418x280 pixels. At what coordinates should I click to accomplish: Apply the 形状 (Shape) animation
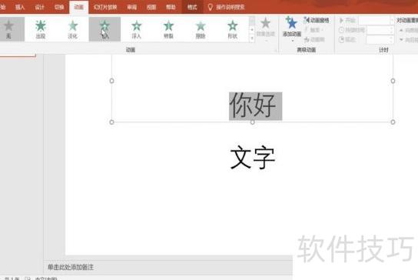pyautogui.click(x=233, y=29)
